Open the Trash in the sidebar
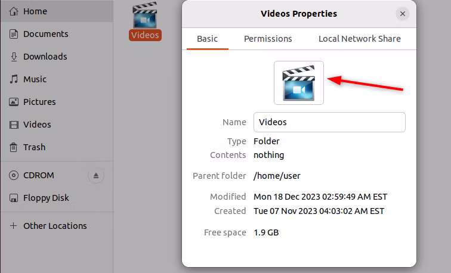451x273 pixels. [x=34, y=147]
